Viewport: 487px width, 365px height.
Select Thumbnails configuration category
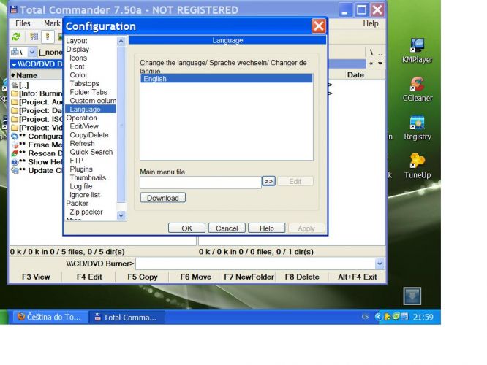[x=88, y=177]
